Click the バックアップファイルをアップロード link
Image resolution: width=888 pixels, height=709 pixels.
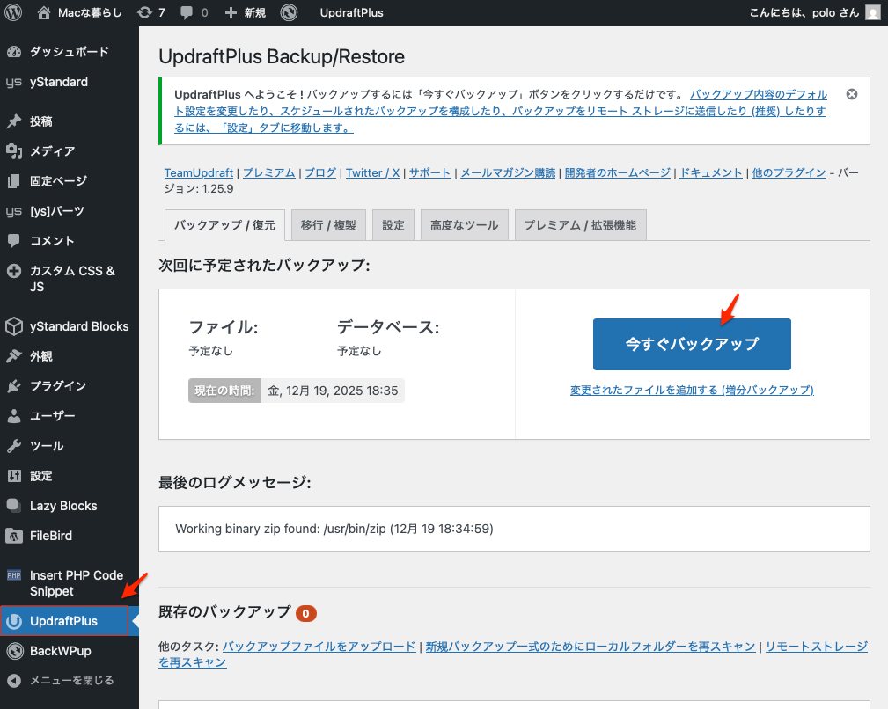(x=319, y=647)
